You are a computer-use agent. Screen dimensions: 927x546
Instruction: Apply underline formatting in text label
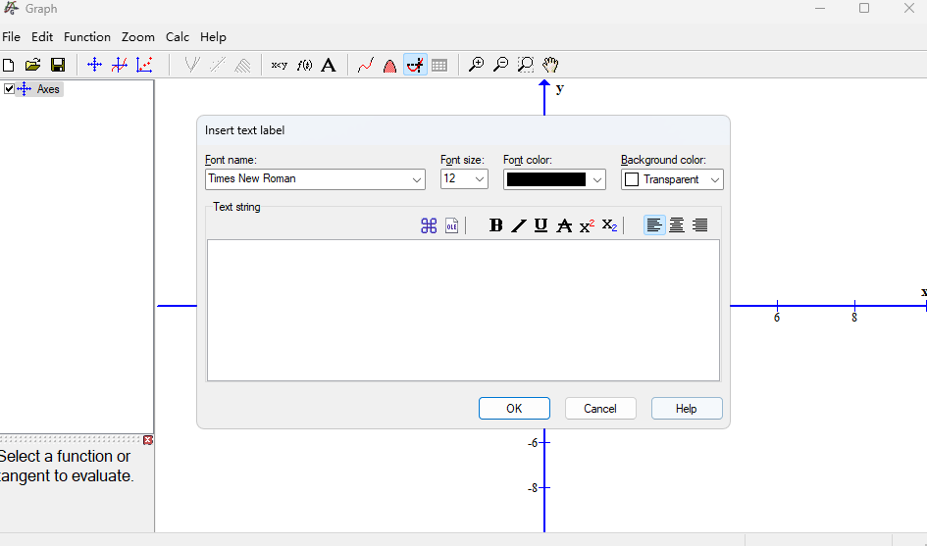541,225
